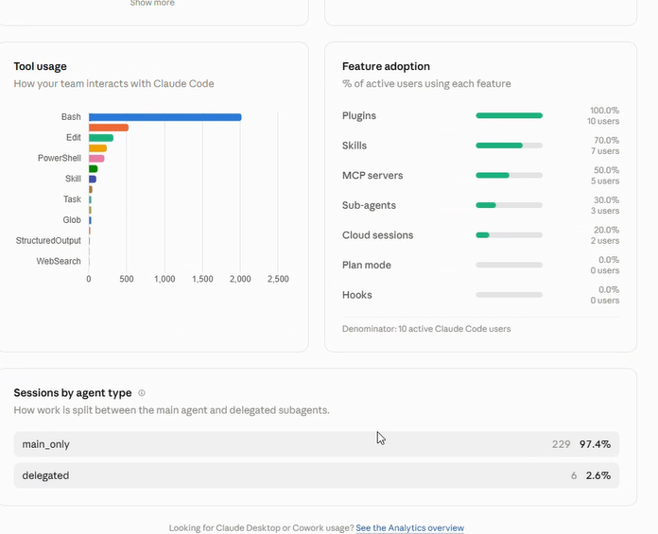
Task: Click the Plugins feature label
Action: 359,115
